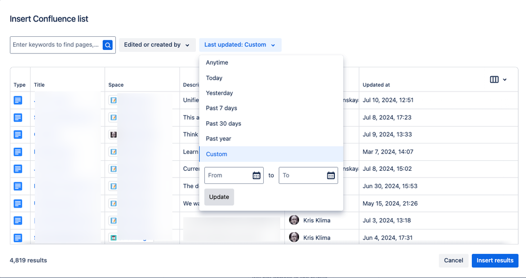Click the Update button
This screenshot has width=526, height=278.
219,197
